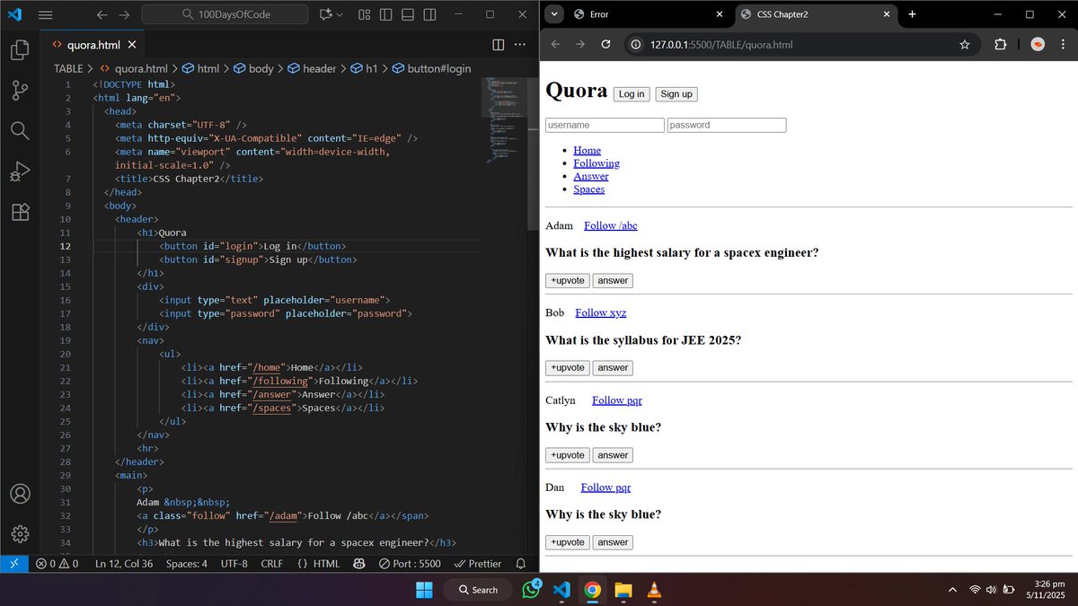Click the Sign up button on Quora page

676,94
